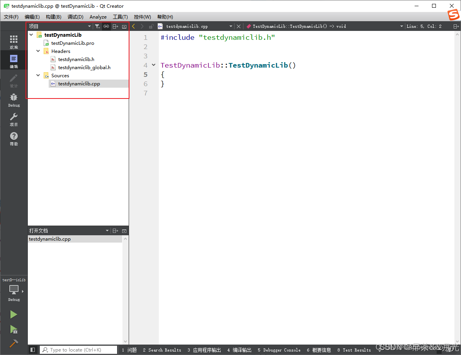Click the Sogou input method tray icon

[453, 14]
